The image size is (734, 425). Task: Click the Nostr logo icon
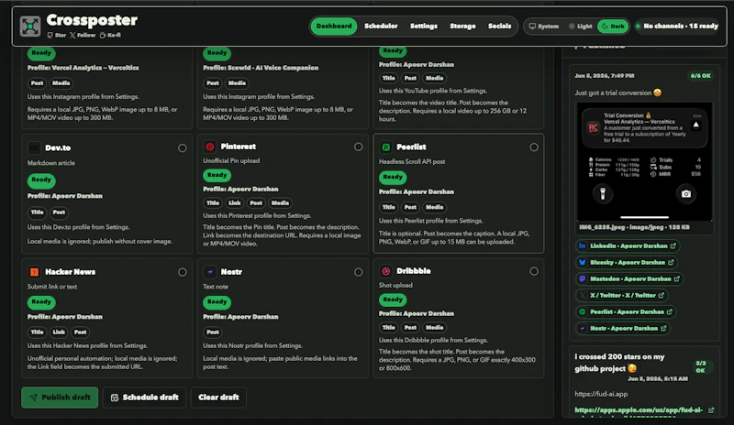point(210,272)
